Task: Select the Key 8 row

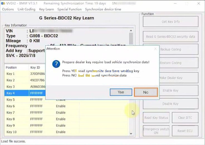Action: [66, 119]
